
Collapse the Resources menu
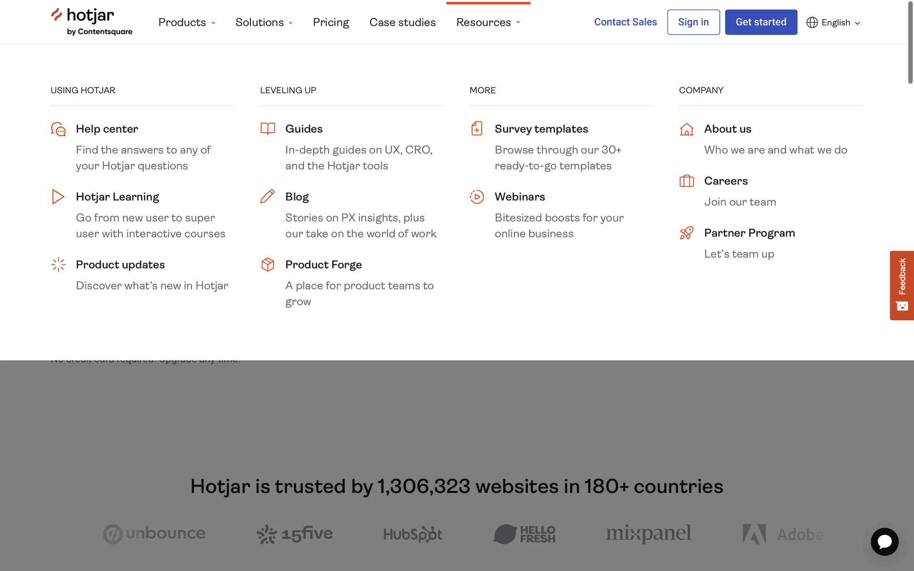click(488, 22)
